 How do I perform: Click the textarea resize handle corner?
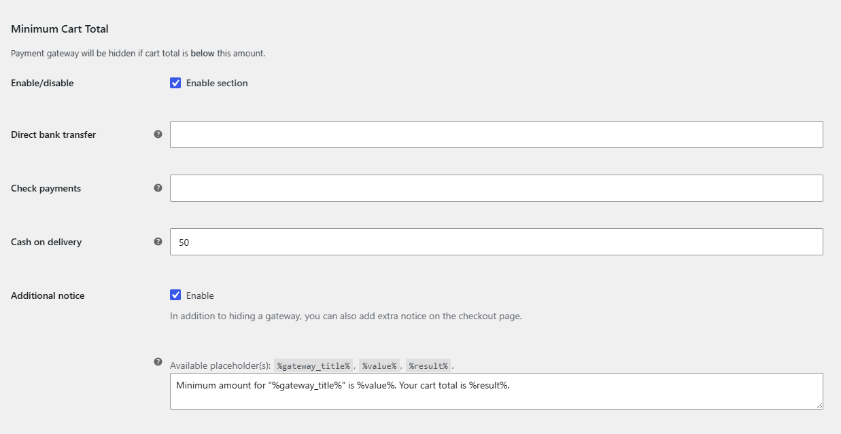click(x=819, y=405)
